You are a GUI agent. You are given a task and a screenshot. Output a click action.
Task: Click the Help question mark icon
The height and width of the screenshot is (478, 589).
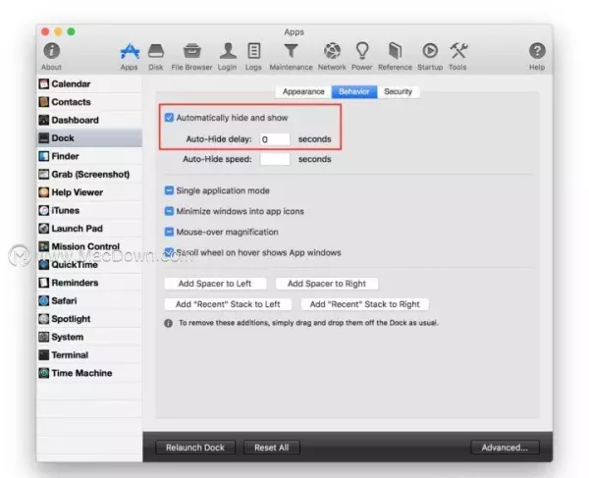pos(537,51)
